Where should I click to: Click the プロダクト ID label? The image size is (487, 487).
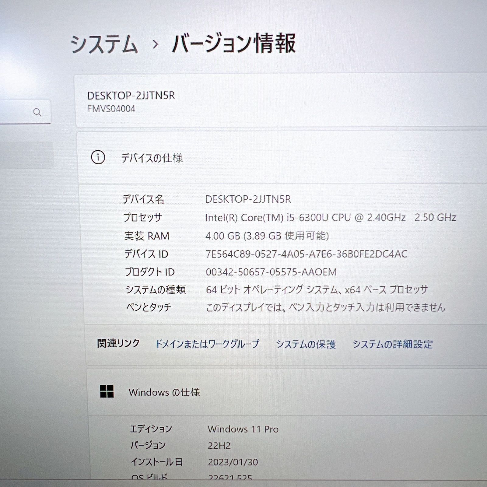[150, 272]
